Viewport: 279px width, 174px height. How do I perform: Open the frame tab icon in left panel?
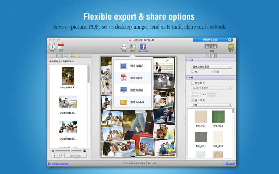[x=73, y=56]
